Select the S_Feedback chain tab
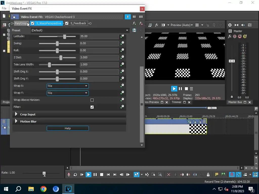 coord(78,23)
